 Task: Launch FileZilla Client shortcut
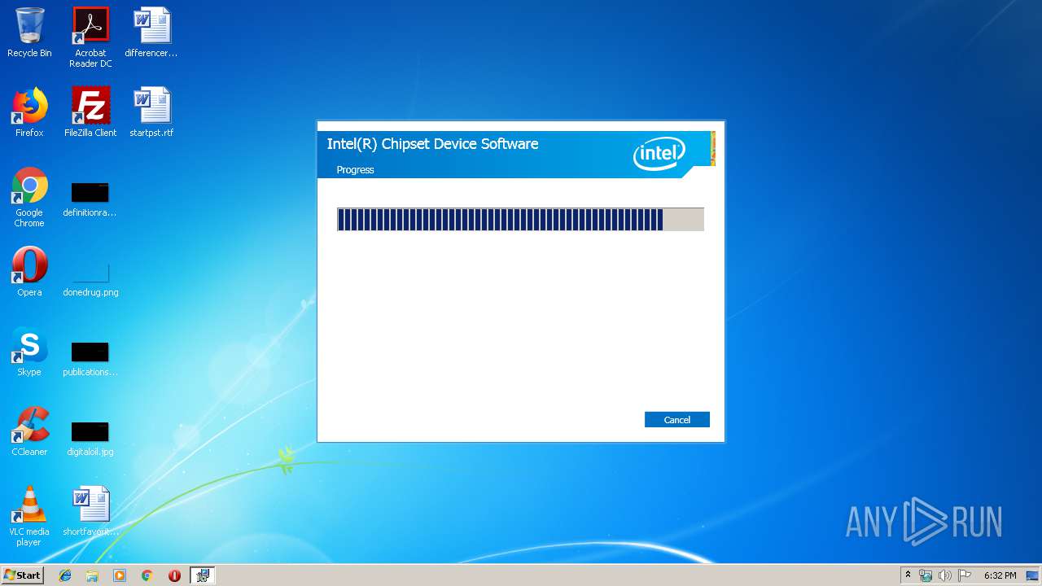[x=90, y=112]
